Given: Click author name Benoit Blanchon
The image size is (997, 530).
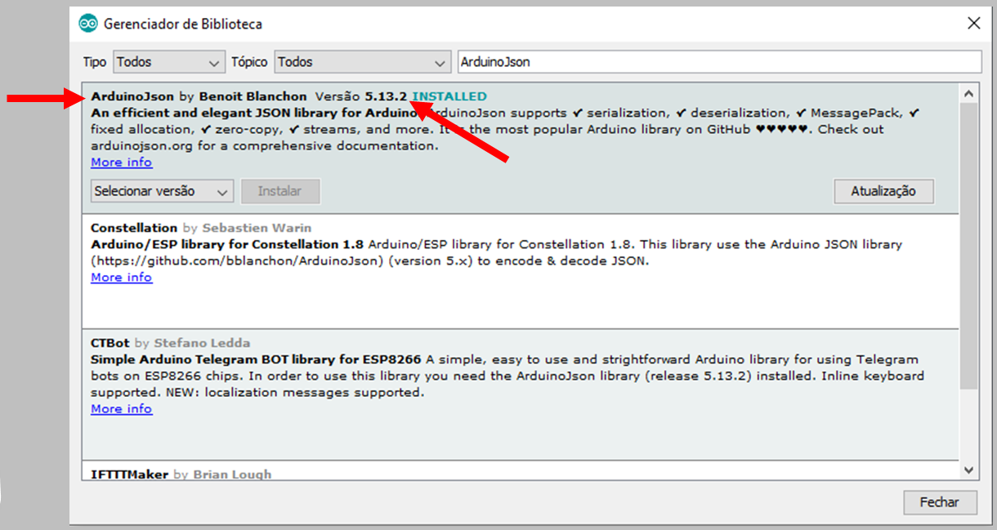Looking at the screenshot, I should tap(253, 96).
